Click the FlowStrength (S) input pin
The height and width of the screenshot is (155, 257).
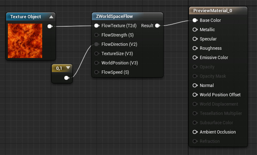point(97,35)
